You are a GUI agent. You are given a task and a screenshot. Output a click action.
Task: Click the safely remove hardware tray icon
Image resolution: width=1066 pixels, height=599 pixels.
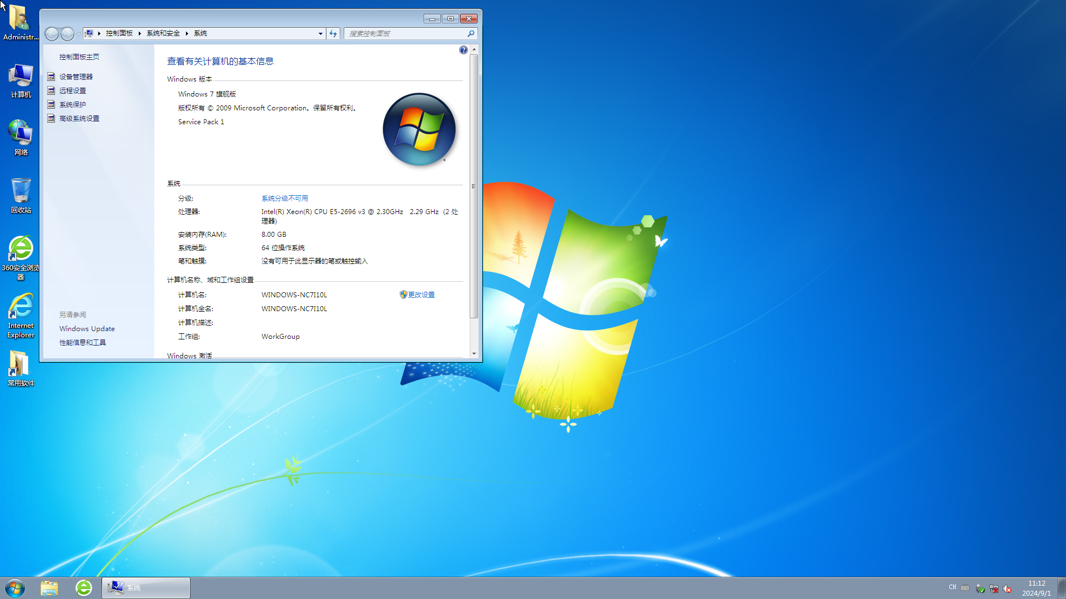click(980, 588)
